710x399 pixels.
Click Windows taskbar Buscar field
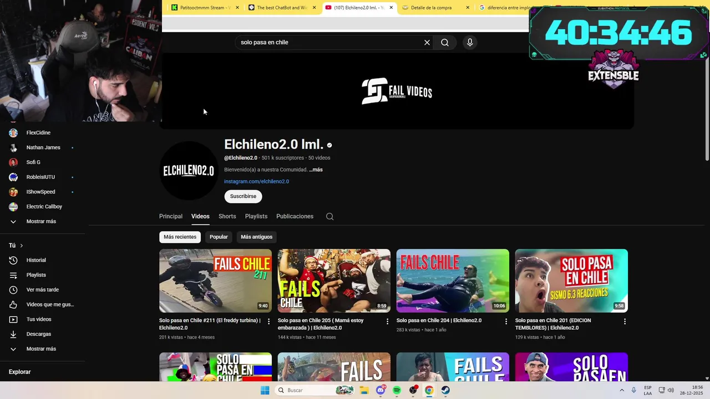point(315,390)
